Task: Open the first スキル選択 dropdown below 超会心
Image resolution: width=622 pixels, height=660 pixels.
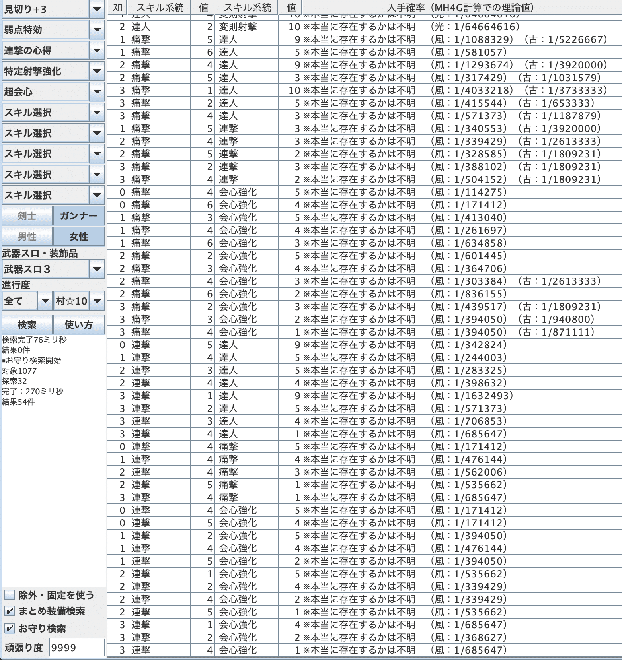Action: click(97, 113)
